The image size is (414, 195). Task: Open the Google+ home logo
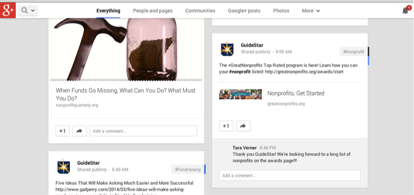[8, 10]
